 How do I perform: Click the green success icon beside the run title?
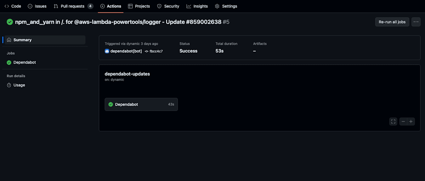pos(10,22)
